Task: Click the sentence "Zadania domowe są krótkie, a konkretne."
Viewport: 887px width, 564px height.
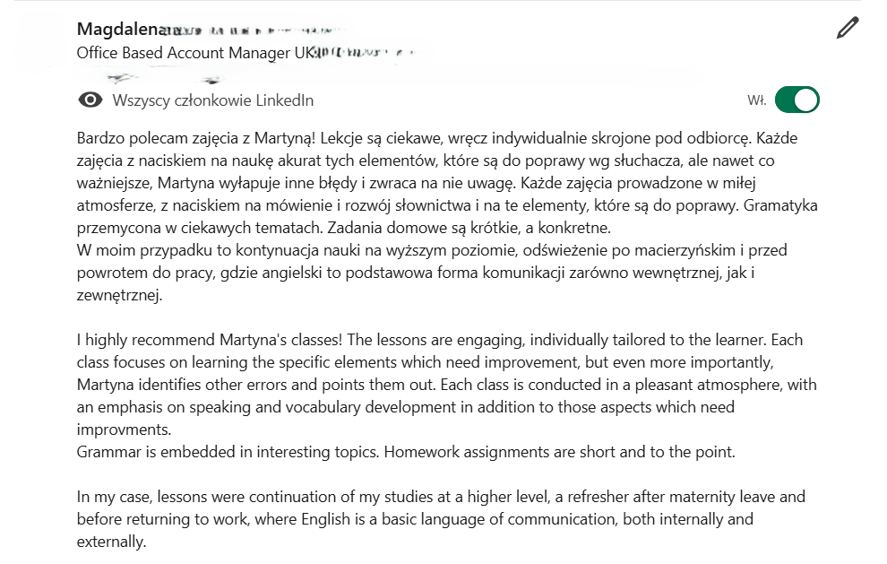Action: click(469, 229)
